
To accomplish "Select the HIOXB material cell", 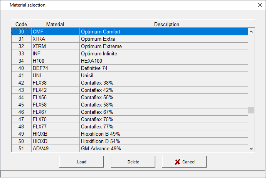I will (56, 134).
